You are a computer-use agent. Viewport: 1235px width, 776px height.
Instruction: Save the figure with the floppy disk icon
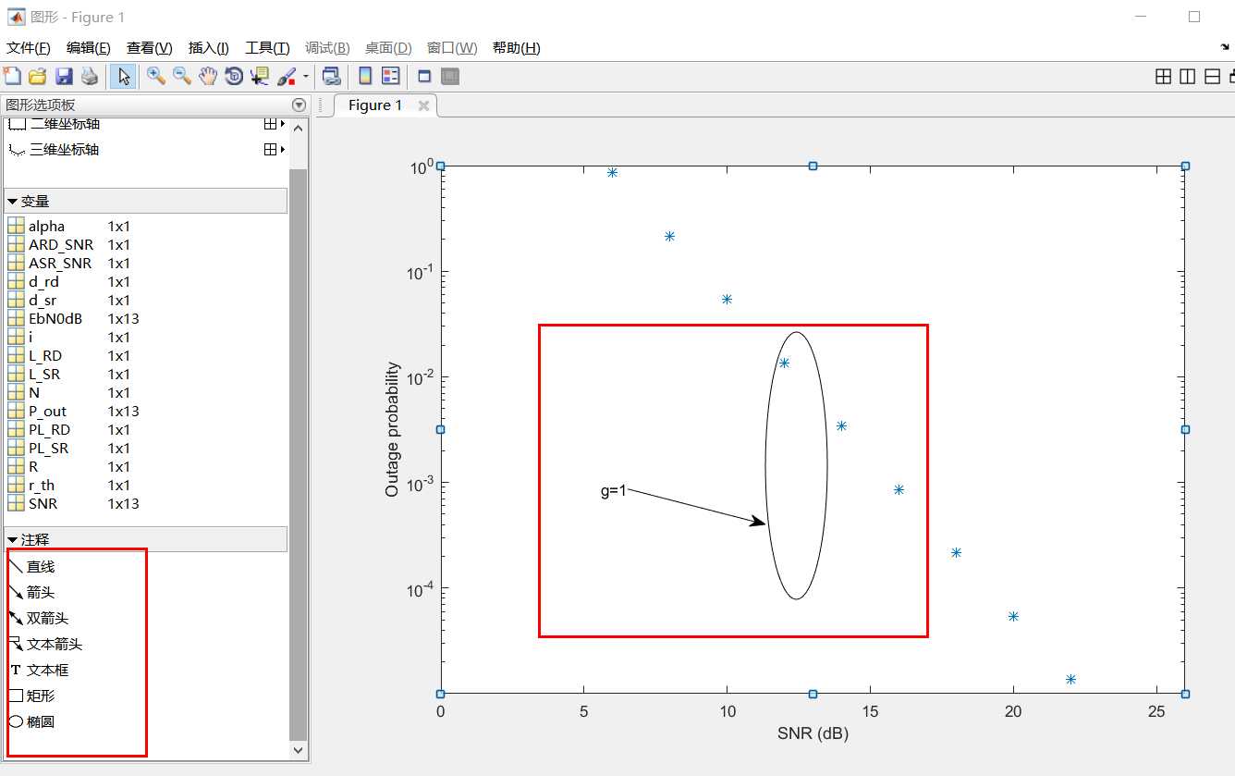[x=64, y=77]
